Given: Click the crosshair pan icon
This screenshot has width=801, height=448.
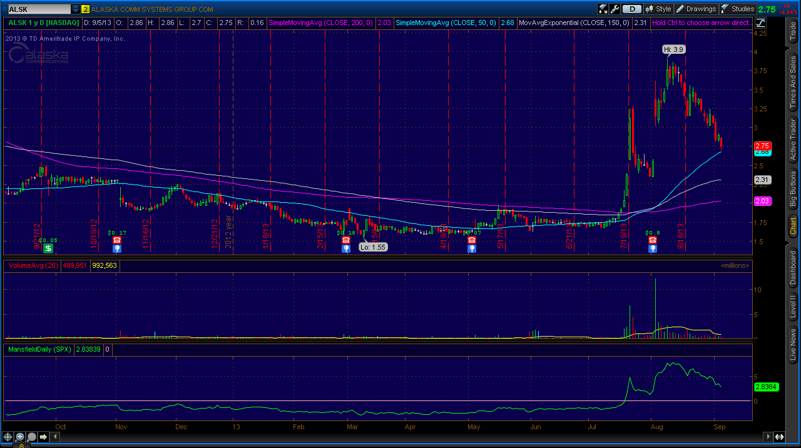Looking at the screenshot, I should click(x=8, y=437).
